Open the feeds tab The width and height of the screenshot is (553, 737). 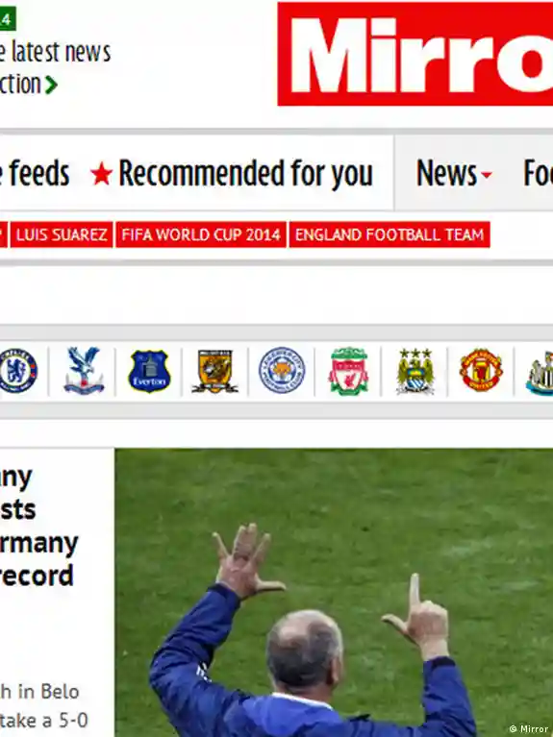pyautogui.click(x=35, y=174)
